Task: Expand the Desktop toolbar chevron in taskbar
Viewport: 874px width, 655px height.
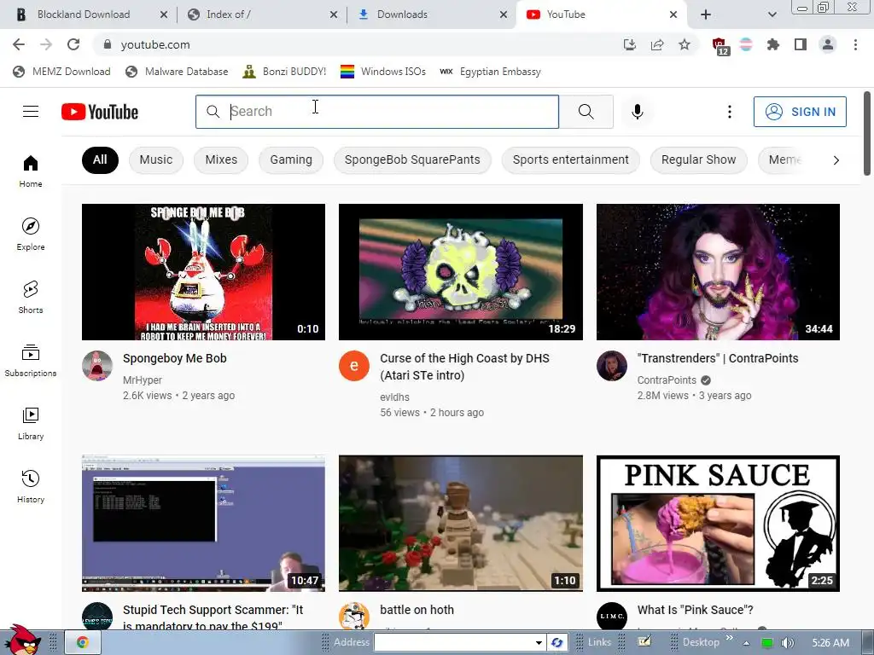Action: [x=729, y=638]
